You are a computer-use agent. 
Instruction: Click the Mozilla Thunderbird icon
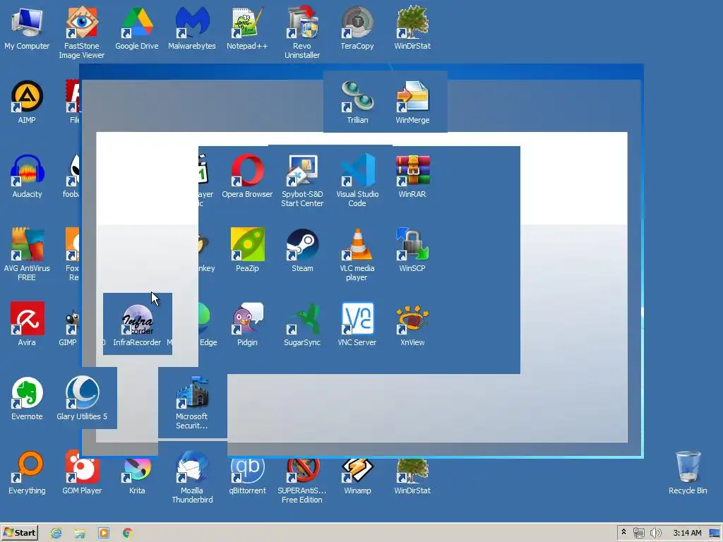pos(192,477)
